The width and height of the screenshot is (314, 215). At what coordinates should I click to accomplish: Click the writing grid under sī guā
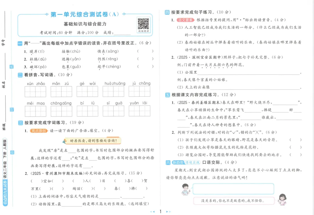(x=113, y=111)
